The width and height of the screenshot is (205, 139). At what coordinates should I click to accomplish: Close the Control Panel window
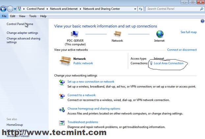tap(200, 2)
